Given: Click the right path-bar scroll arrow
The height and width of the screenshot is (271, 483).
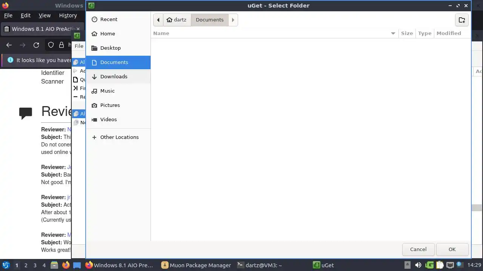Looking at the screenshot, I should click(x=233, y=20).
